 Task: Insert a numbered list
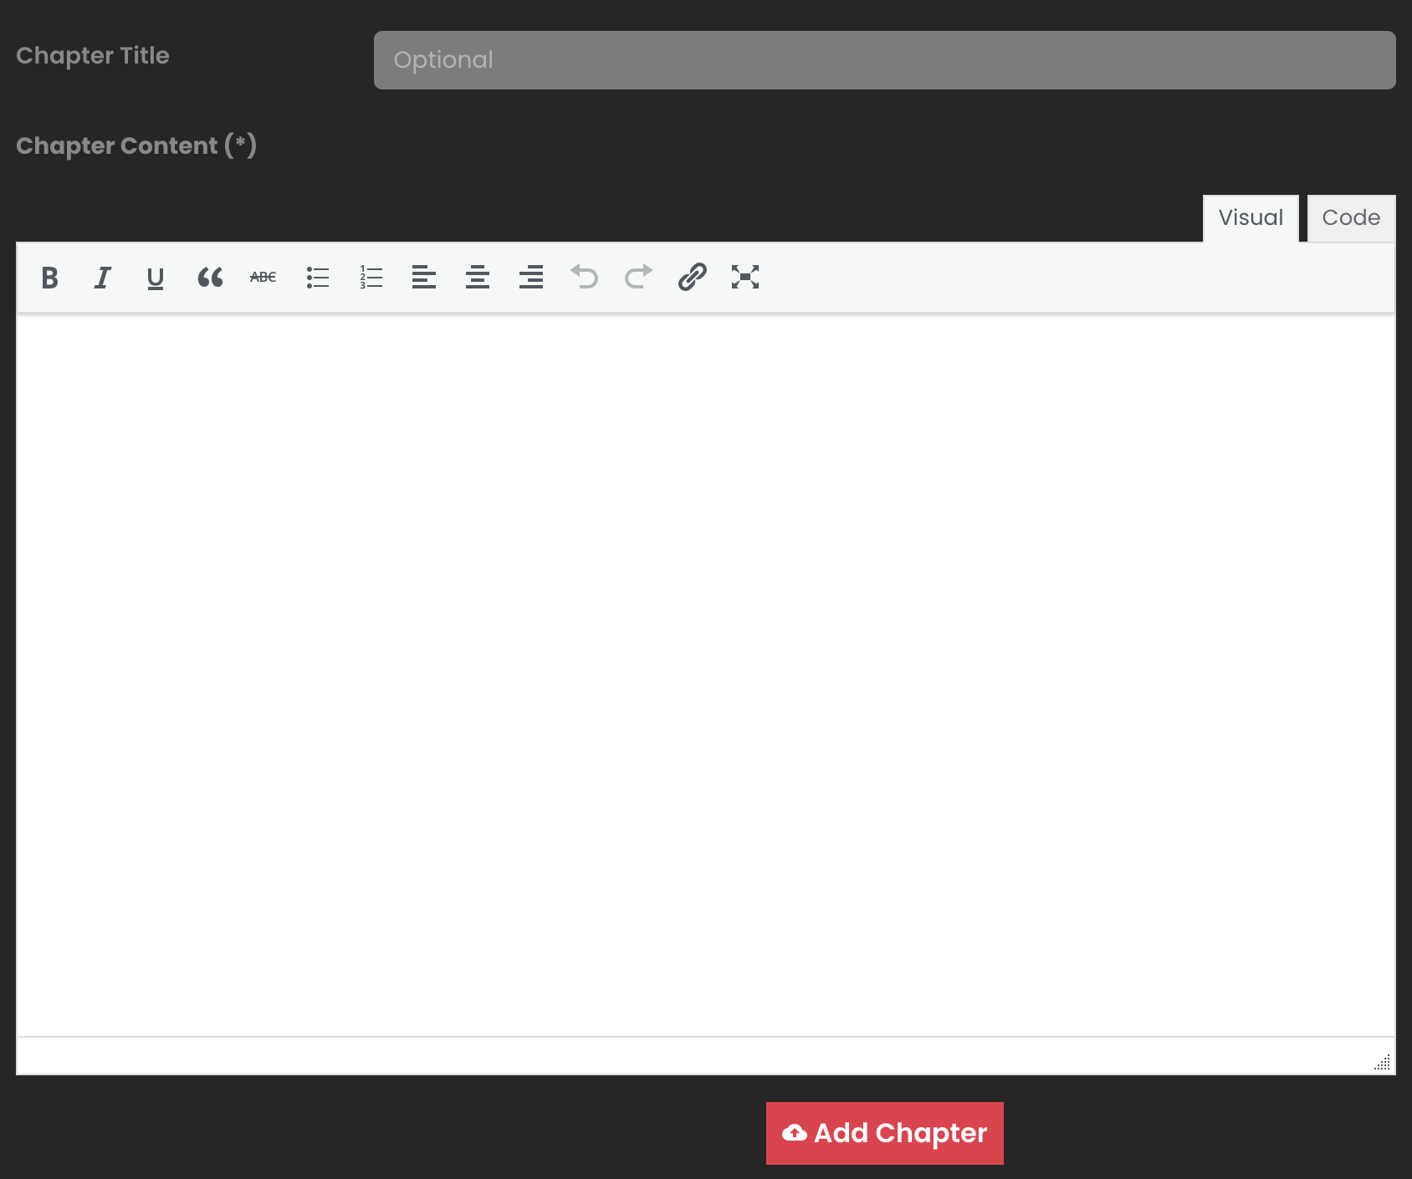click(x=371, y=277)
